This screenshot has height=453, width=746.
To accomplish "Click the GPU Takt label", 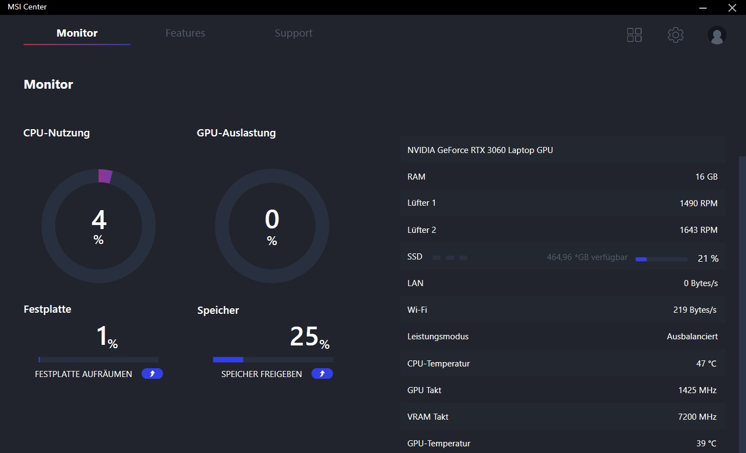I will tap(424, 390).
